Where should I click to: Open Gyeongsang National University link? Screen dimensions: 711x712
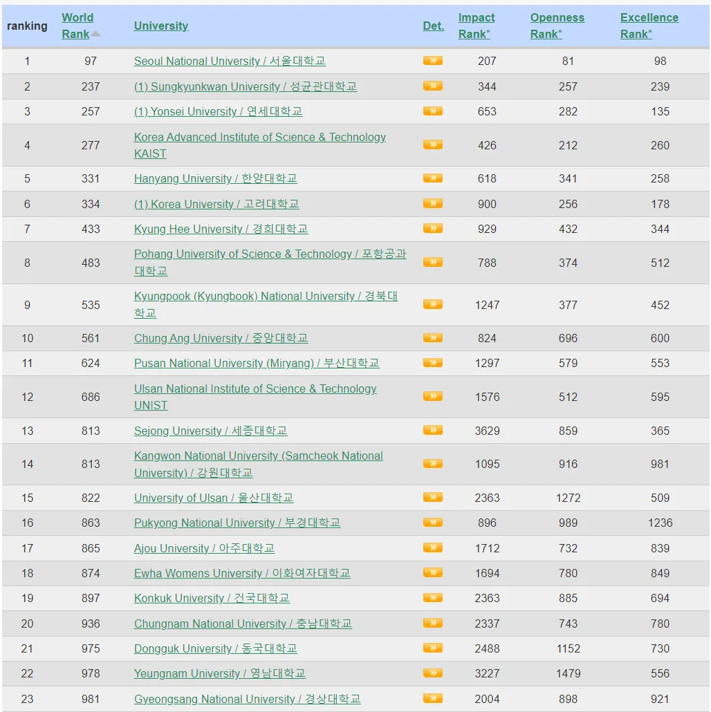[x=247, y=699]
